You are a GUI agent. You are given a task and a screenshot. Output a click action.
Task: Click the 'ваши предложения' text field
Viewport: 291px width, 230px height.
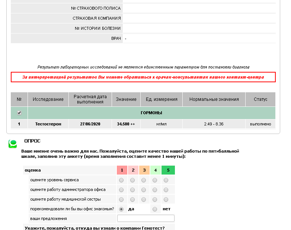(x=145, y=218)
